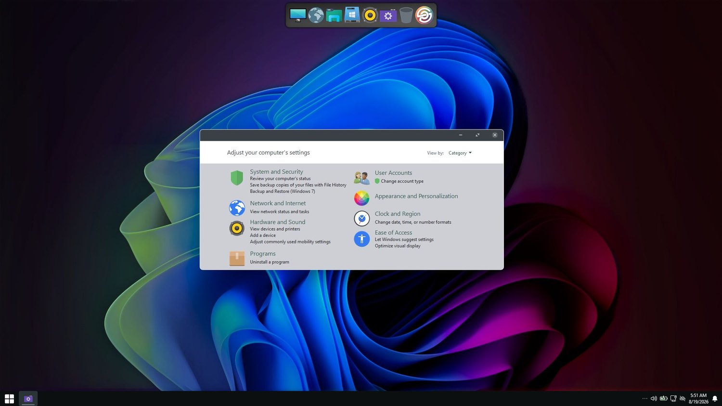Open the green file explorer folder in the dock
This screenshot has height=406, width=722.
point(334,15)
